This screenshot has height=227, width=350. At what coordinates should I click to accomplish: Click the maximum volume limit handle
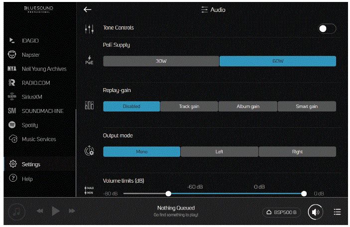[x=304, y=194]
